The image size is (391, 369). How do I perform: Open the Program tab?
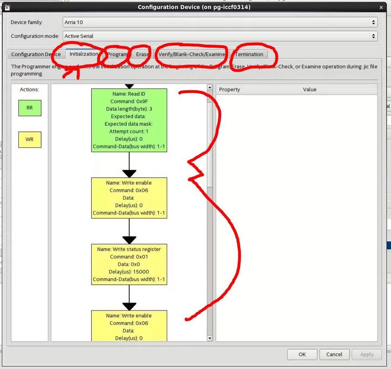(x=117, y=54)
